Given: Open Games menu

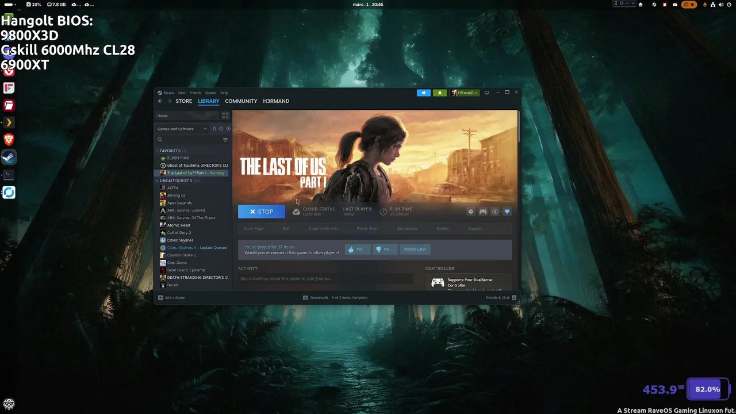Looking at the screenshot, I should (210, 93).
